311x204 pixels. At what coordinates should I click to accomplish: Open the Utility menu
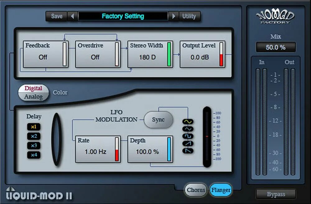tap(189, 16)
